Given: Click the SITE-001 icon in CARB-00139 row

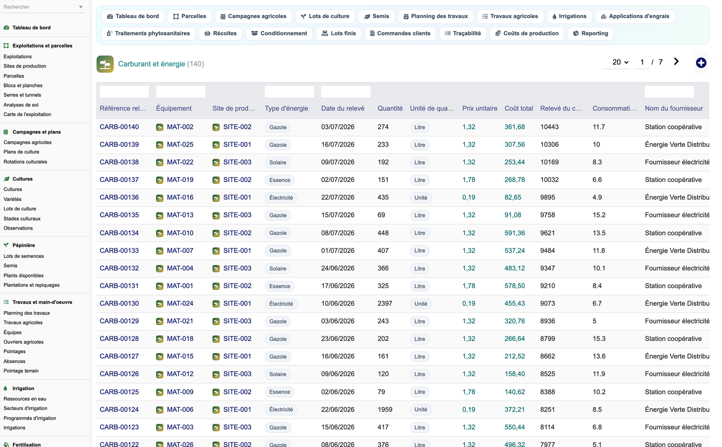Looking at the screenshot, I should [x=216, y=145].
